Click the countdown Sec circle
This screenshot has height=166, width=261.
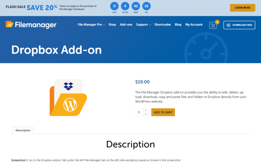[146, 6]
